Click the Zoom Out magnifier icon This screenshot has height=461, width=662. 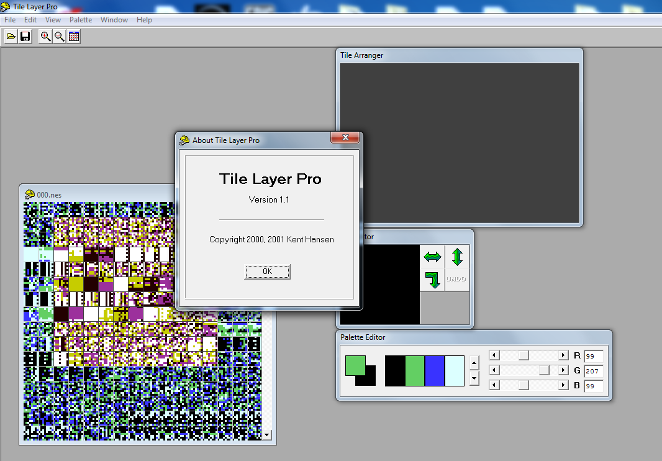click(x=60, y=37)
